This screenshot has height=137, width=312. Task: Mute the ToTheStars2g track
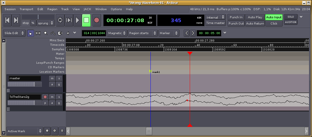click(x=52, y=97)
